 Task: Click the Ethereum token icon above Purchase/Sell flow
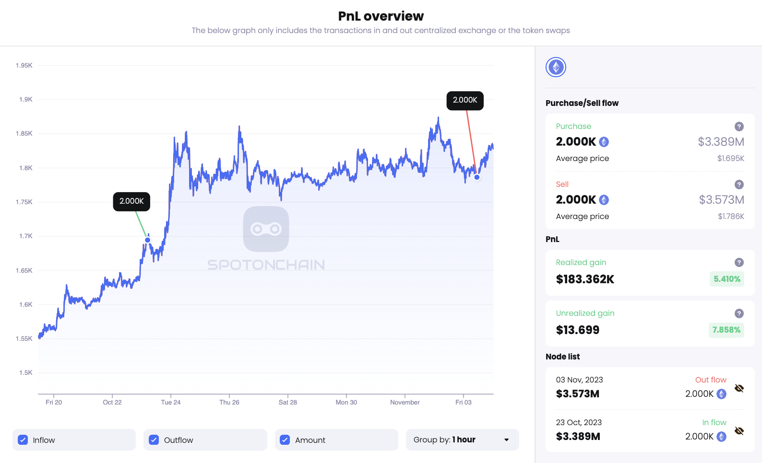tap(556, 67)
